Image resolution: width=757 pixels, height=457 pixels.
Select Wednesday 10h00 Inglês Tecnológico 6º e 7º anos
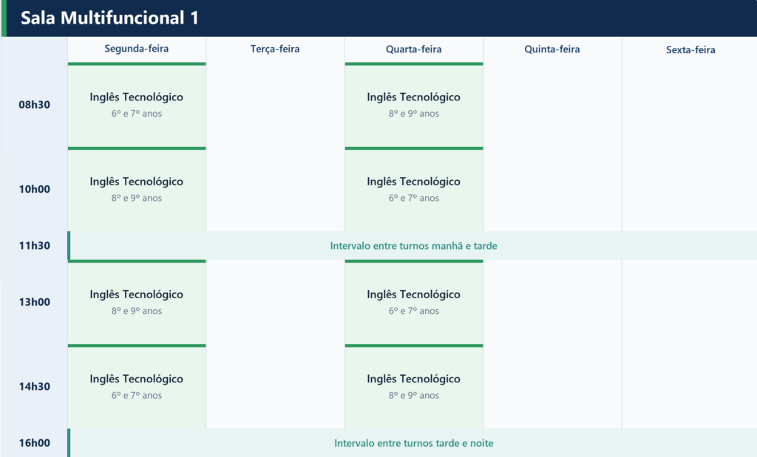[x=414, y=189]
